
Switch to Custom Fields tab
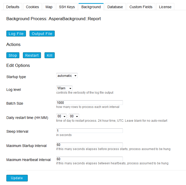[x=141, y=7]
